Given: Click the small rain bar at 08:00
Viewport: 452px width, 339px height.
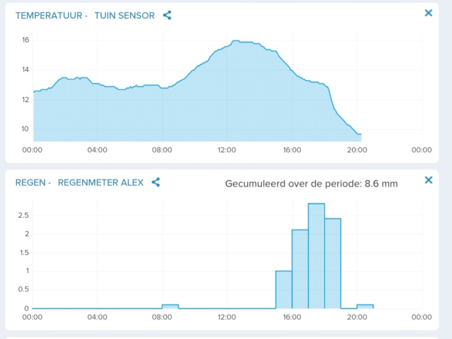Looking at the screenshot, I should 170,307.
